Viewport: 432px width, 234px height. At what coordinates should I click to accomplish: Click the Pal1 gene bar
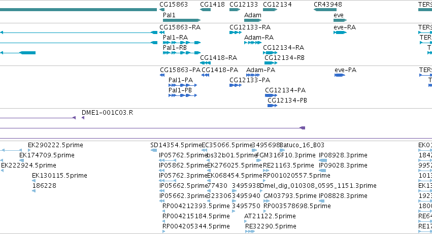click(x=182, y=20)
